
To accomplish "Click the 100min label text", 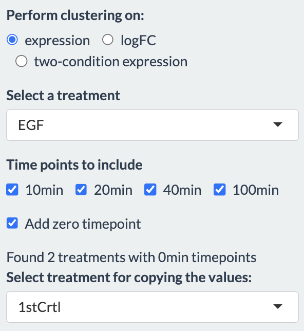I will pyautogui.click(x=256, y=190).
